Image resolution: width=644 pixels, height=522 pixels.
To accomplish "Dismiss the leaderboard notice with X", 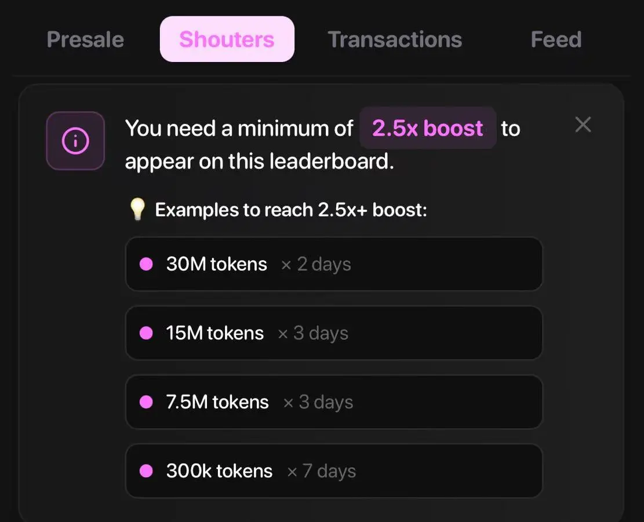I will click(x=583, y=125).
